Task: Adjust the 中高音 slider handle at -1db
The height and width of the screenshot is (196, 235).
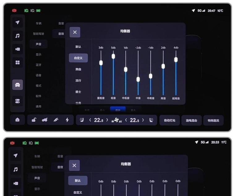Action: coord(151,76)
